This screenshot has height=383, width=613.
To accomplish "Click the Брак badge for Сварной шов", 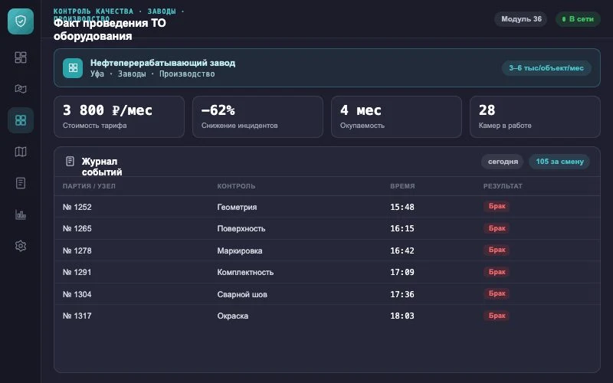I will tap(497, 293).
